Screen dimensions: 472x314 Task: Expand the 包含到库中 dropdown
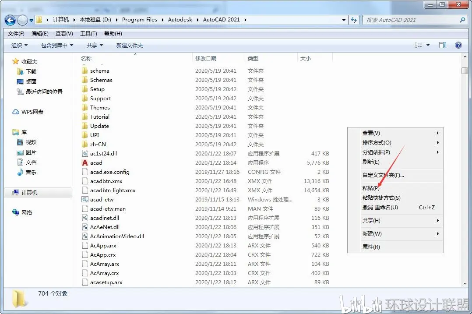(57, 45)
